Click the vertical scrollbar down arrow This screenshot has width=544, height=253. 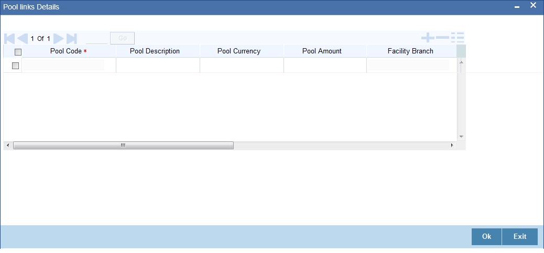pos(461,137)
